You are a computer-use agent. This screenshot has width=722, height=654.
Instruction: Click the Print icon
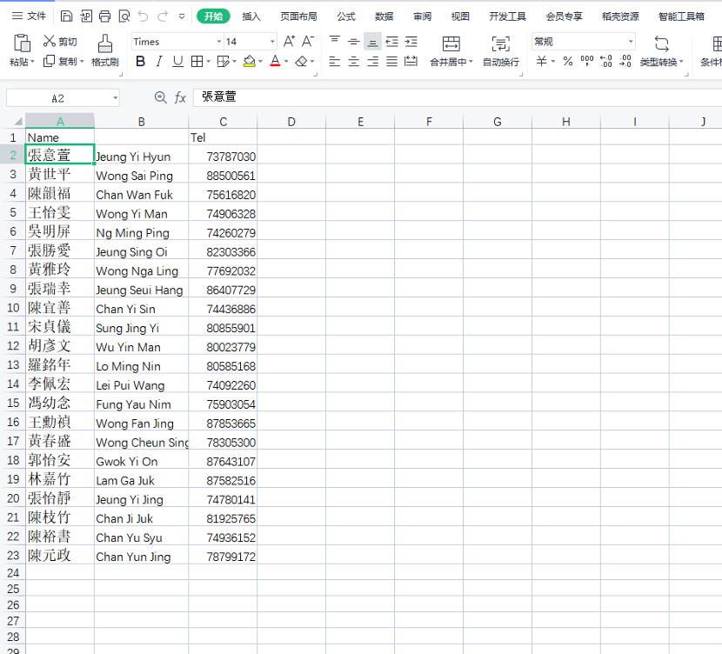(x=105, y=17)
